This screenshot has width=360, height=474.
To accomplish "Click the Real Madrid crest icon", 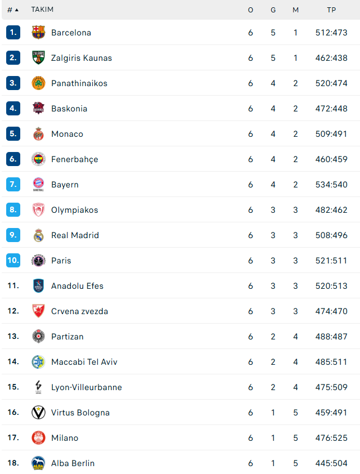I will 38,235.
